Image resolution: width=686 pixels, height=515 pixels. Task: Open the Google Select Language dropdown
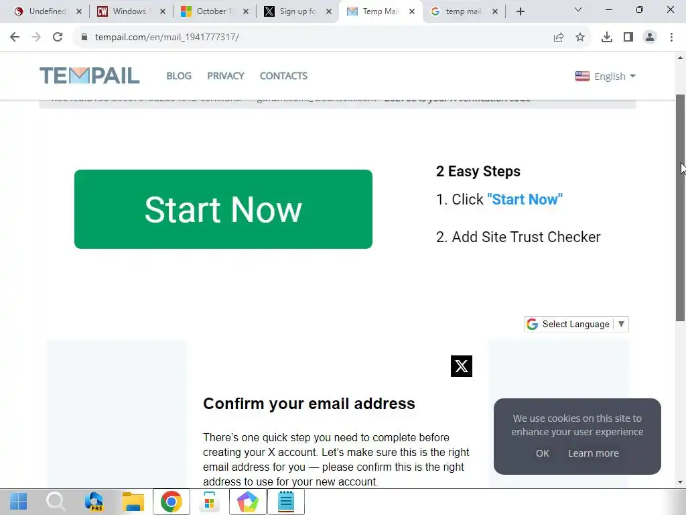[576, 324]
